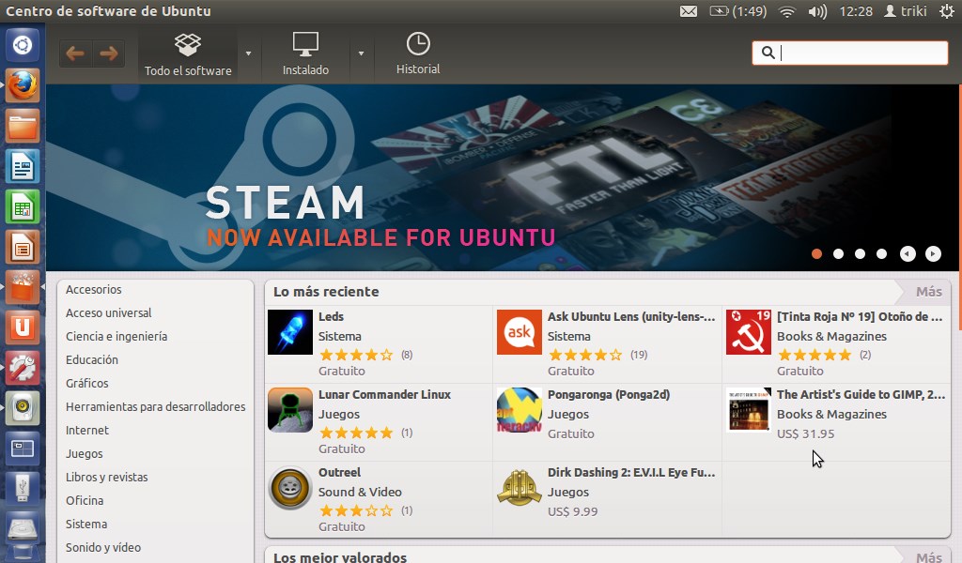962x563 pixels.
Task: Select the Accesorios category
Action: pos(94,289)
